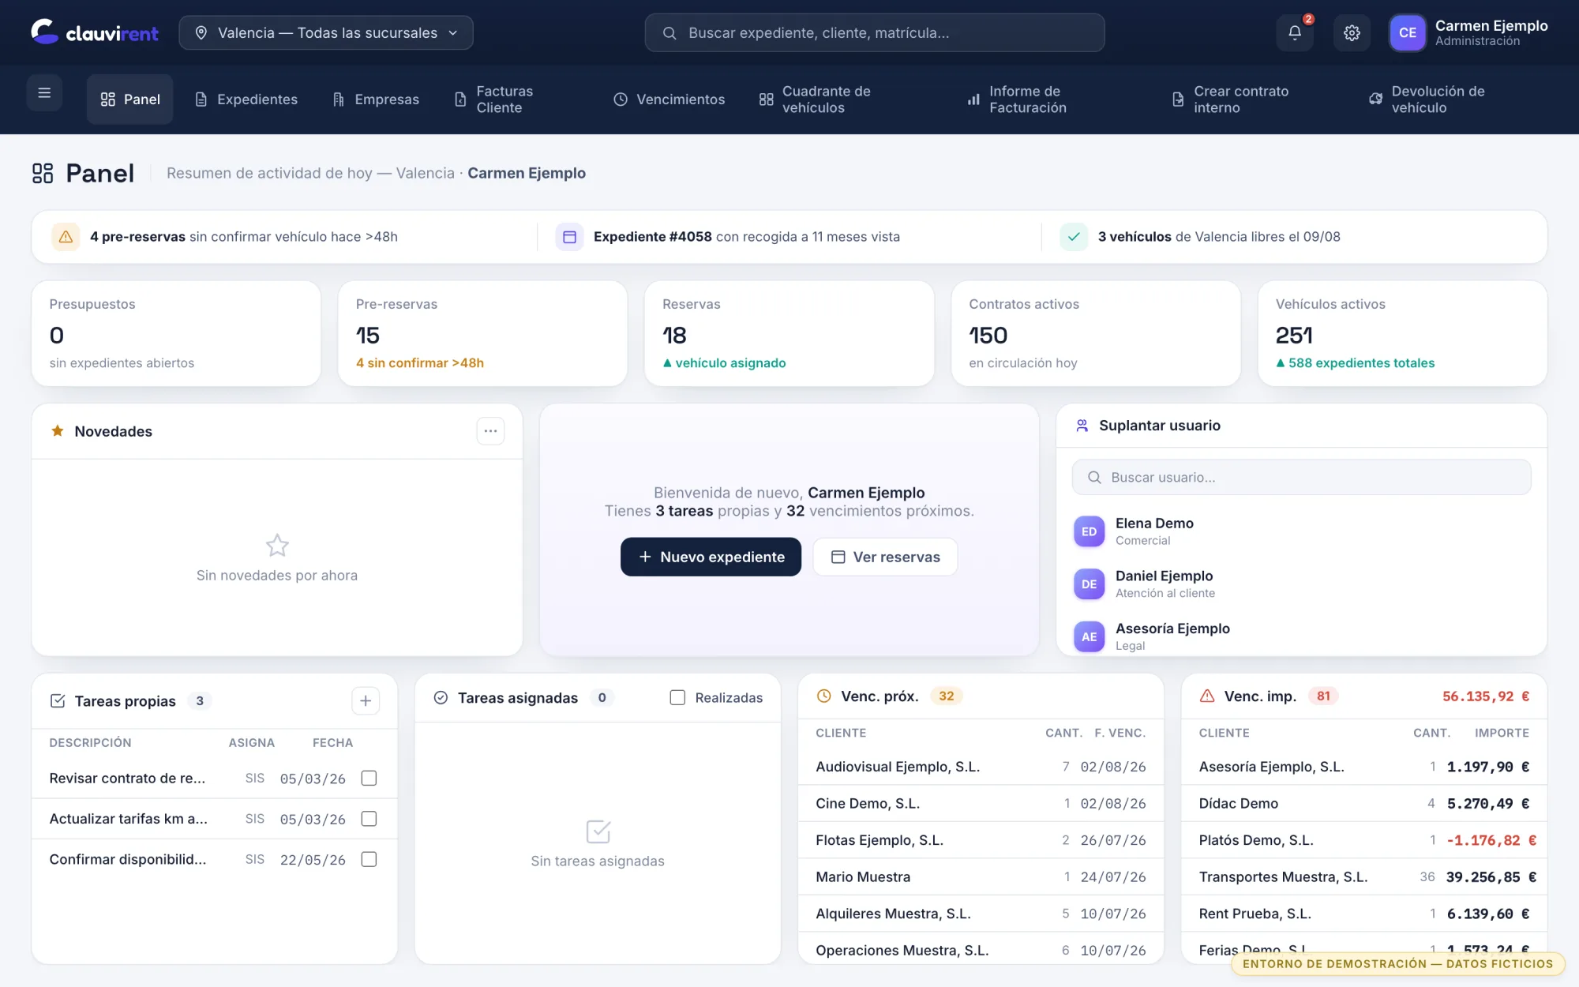The width and height of the screenshot is (1579, 987).
Task: Click the Venc. imp. warning icon
Action: (1207, 696)
